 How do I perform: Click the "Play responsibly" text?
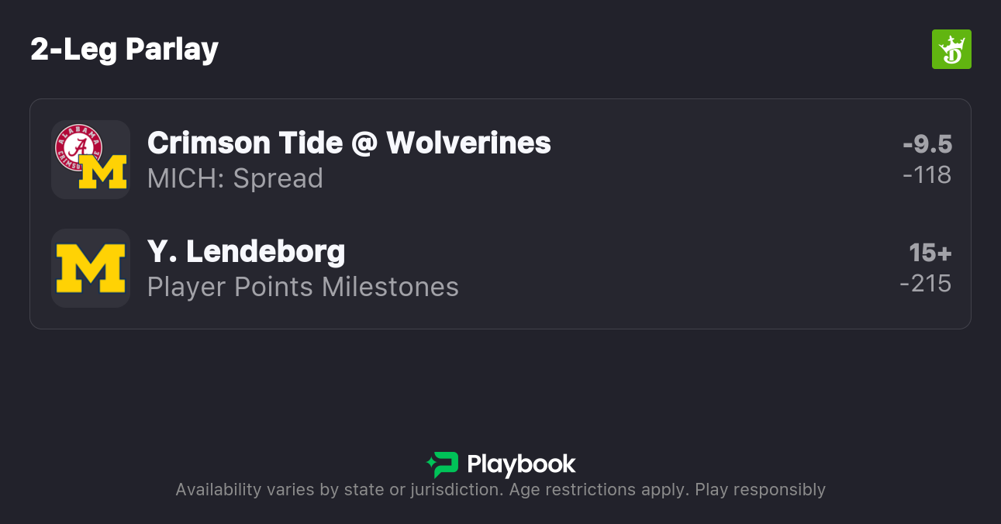pos(760,490)
